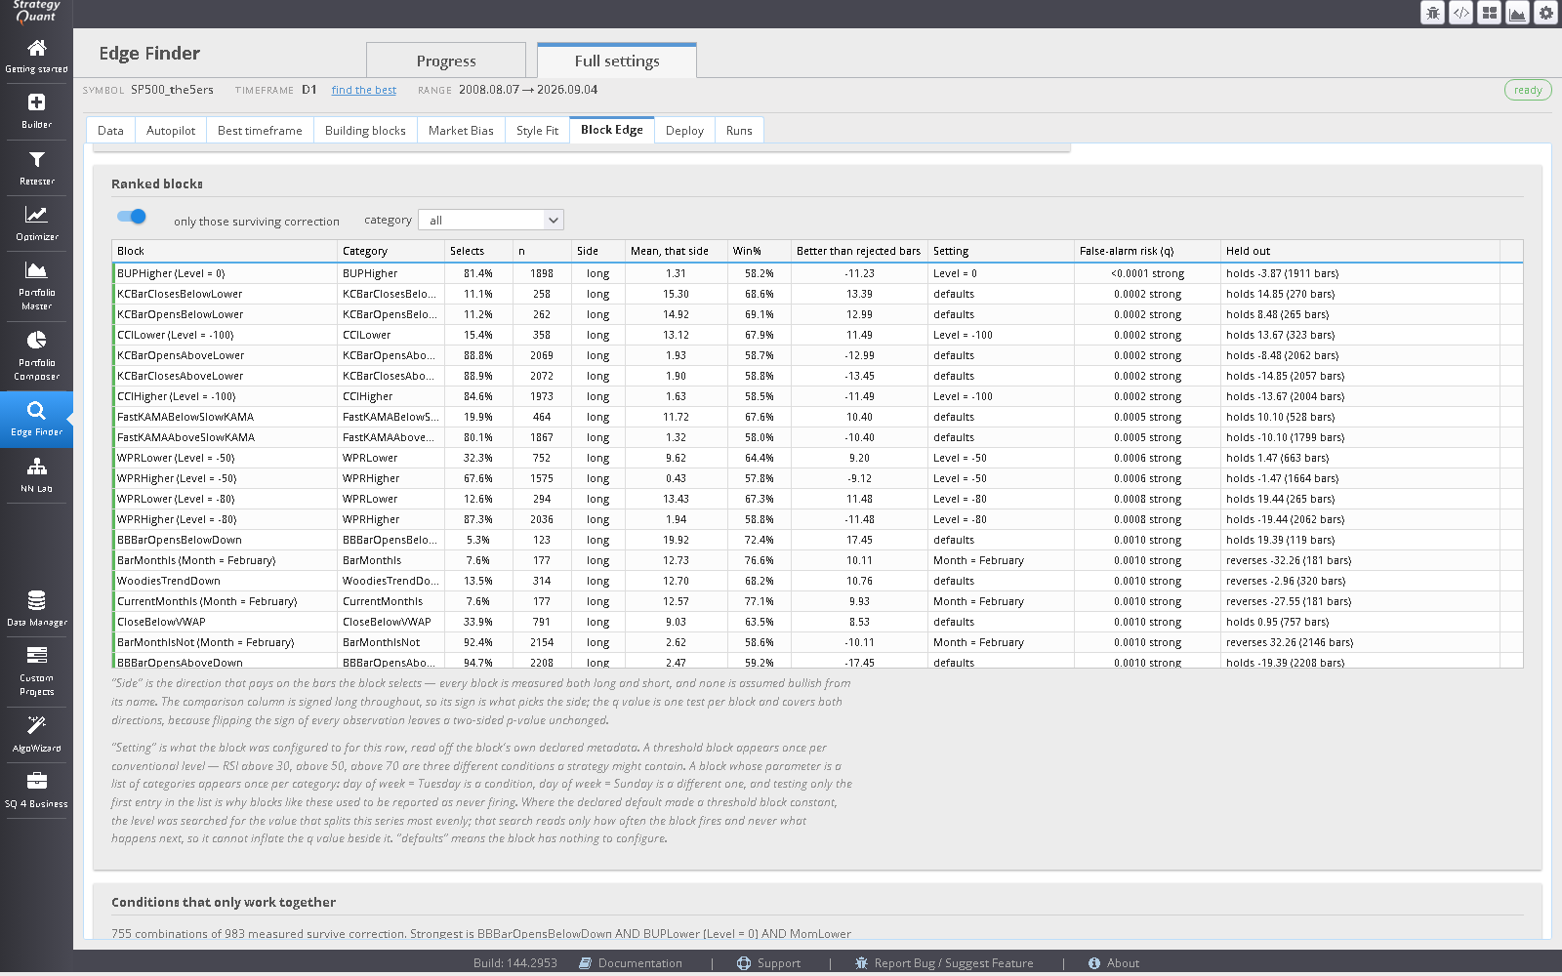Open Custom Projects
The width and height of the screenshot is (1562, 976).
[36, 671]
